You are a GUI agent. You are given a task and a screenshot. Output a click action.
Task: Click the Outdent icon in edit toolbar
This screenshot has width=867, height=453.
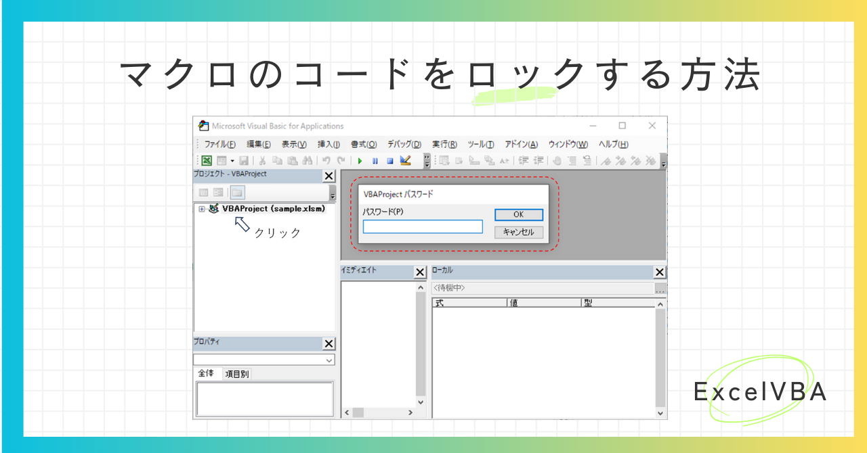coord(538,161)
